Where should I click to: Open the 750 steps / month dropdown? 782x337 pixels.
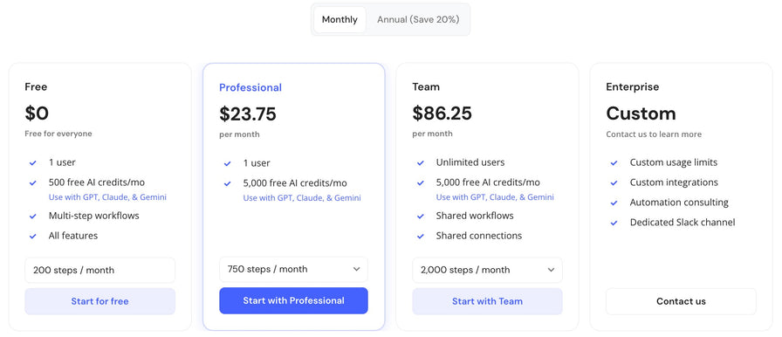(x=294, y=269)
